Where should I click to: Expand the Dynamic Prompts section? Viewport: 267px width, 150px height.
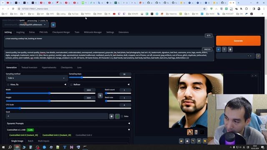tap(68, 123)
